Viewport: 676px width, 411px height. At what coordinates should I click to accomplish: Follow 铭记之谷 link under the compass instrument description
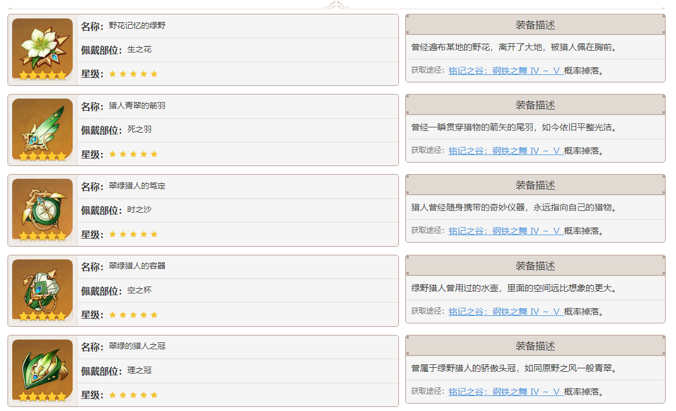coord(506,231)
